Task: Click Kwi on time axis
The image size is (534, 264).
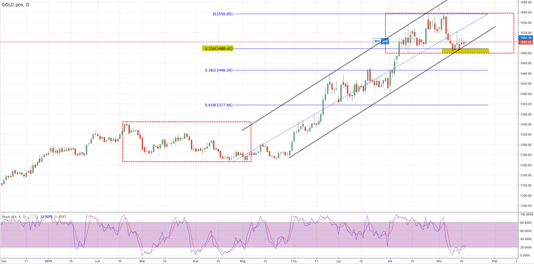Action: [x=196, y=261]
